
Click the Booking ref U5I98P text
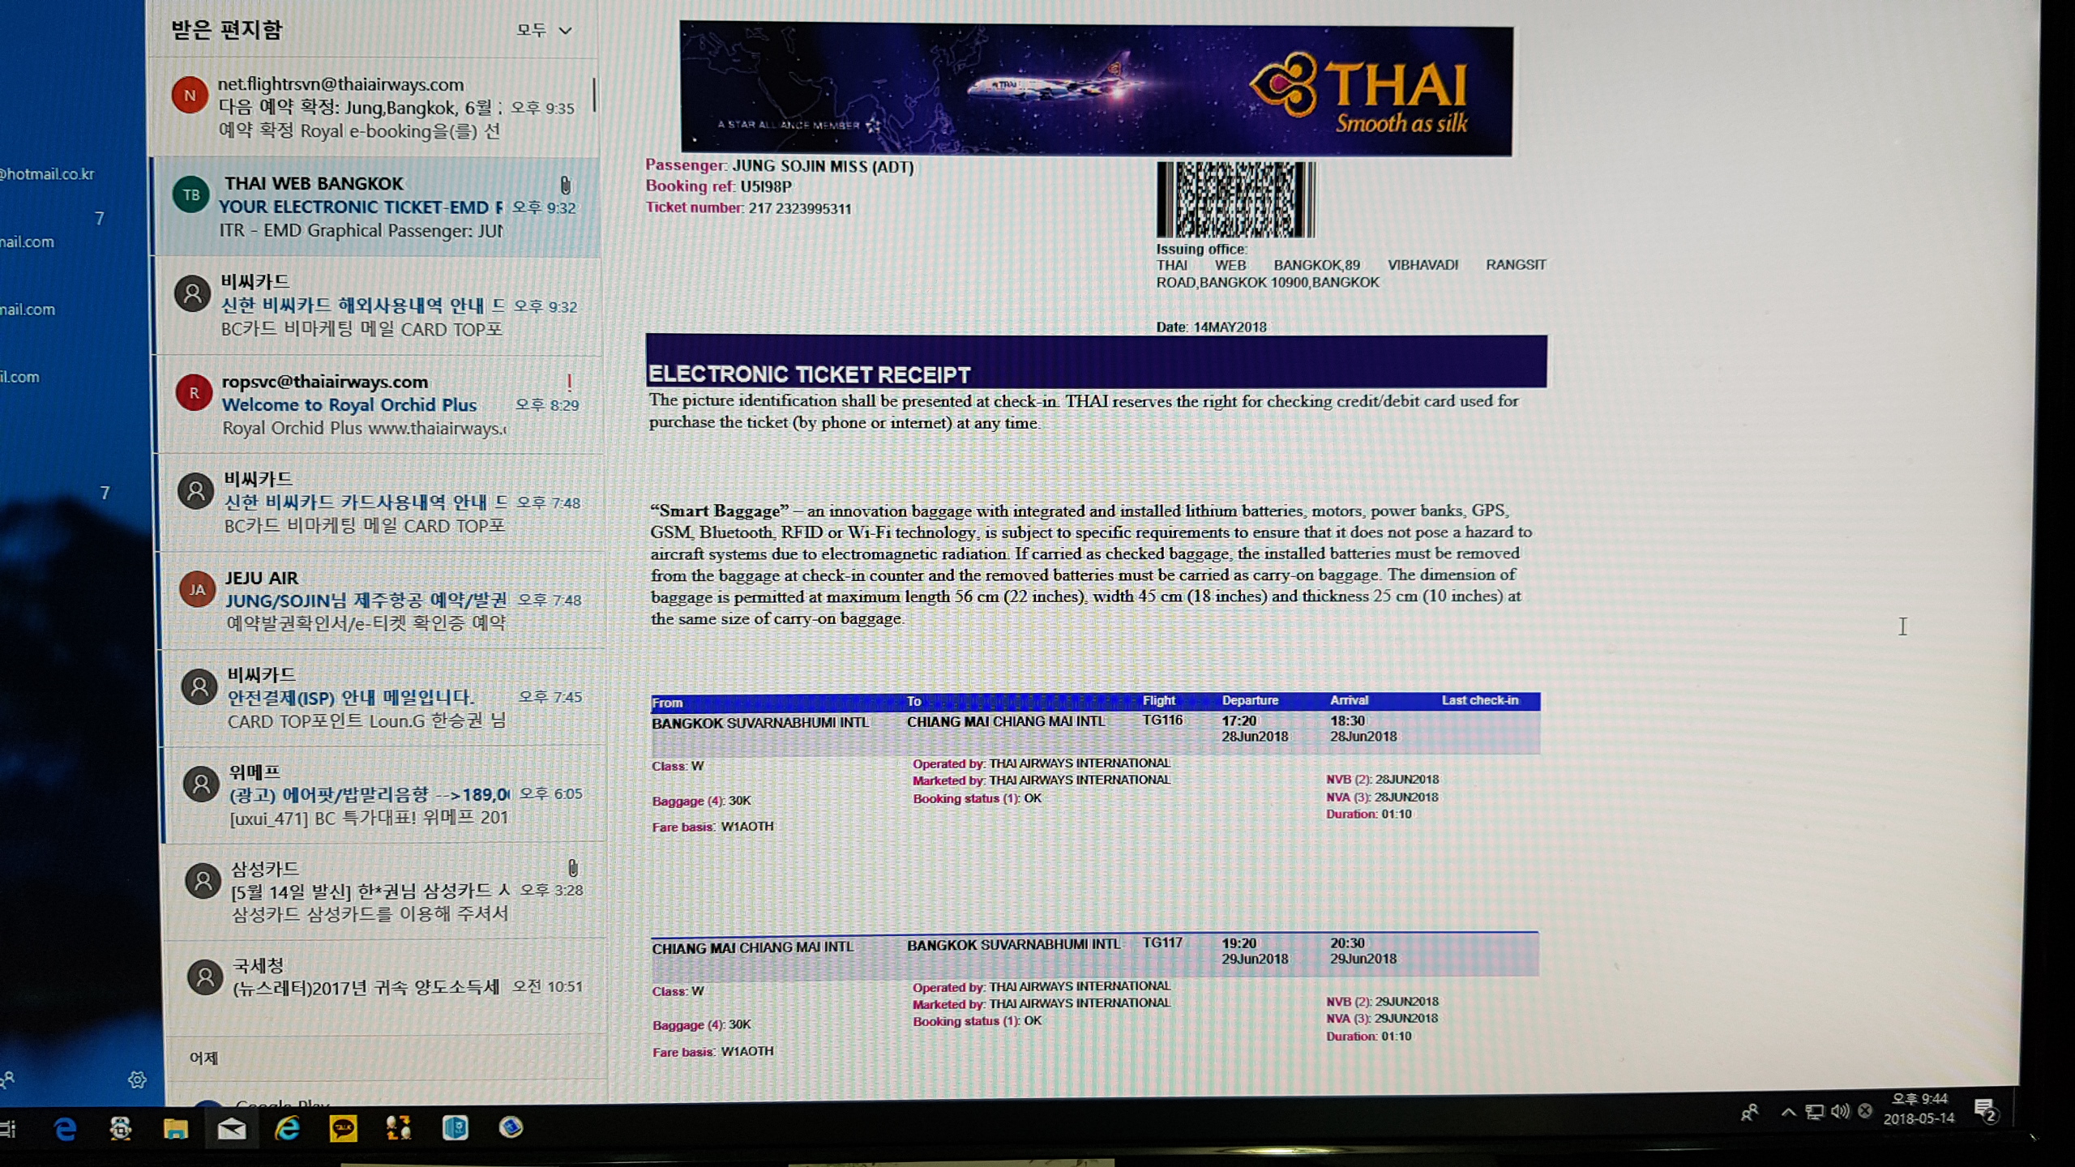point(718,186)
